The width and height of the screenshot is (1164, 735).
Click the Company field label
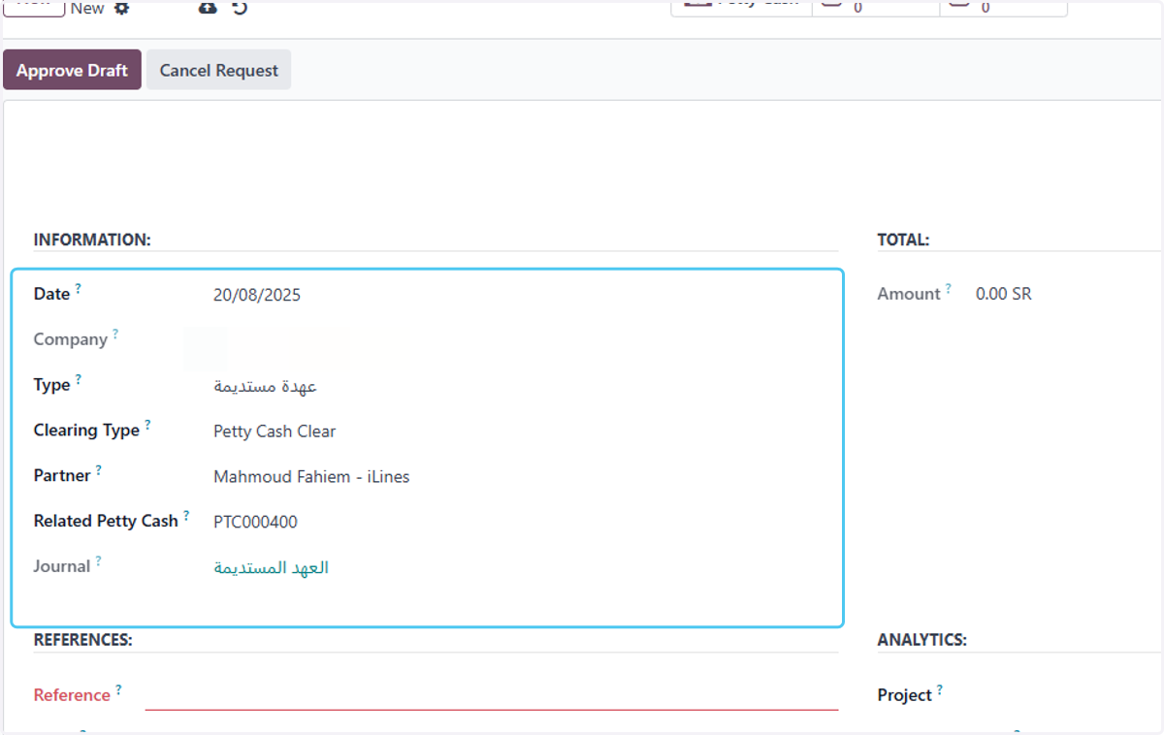point(71,340)
